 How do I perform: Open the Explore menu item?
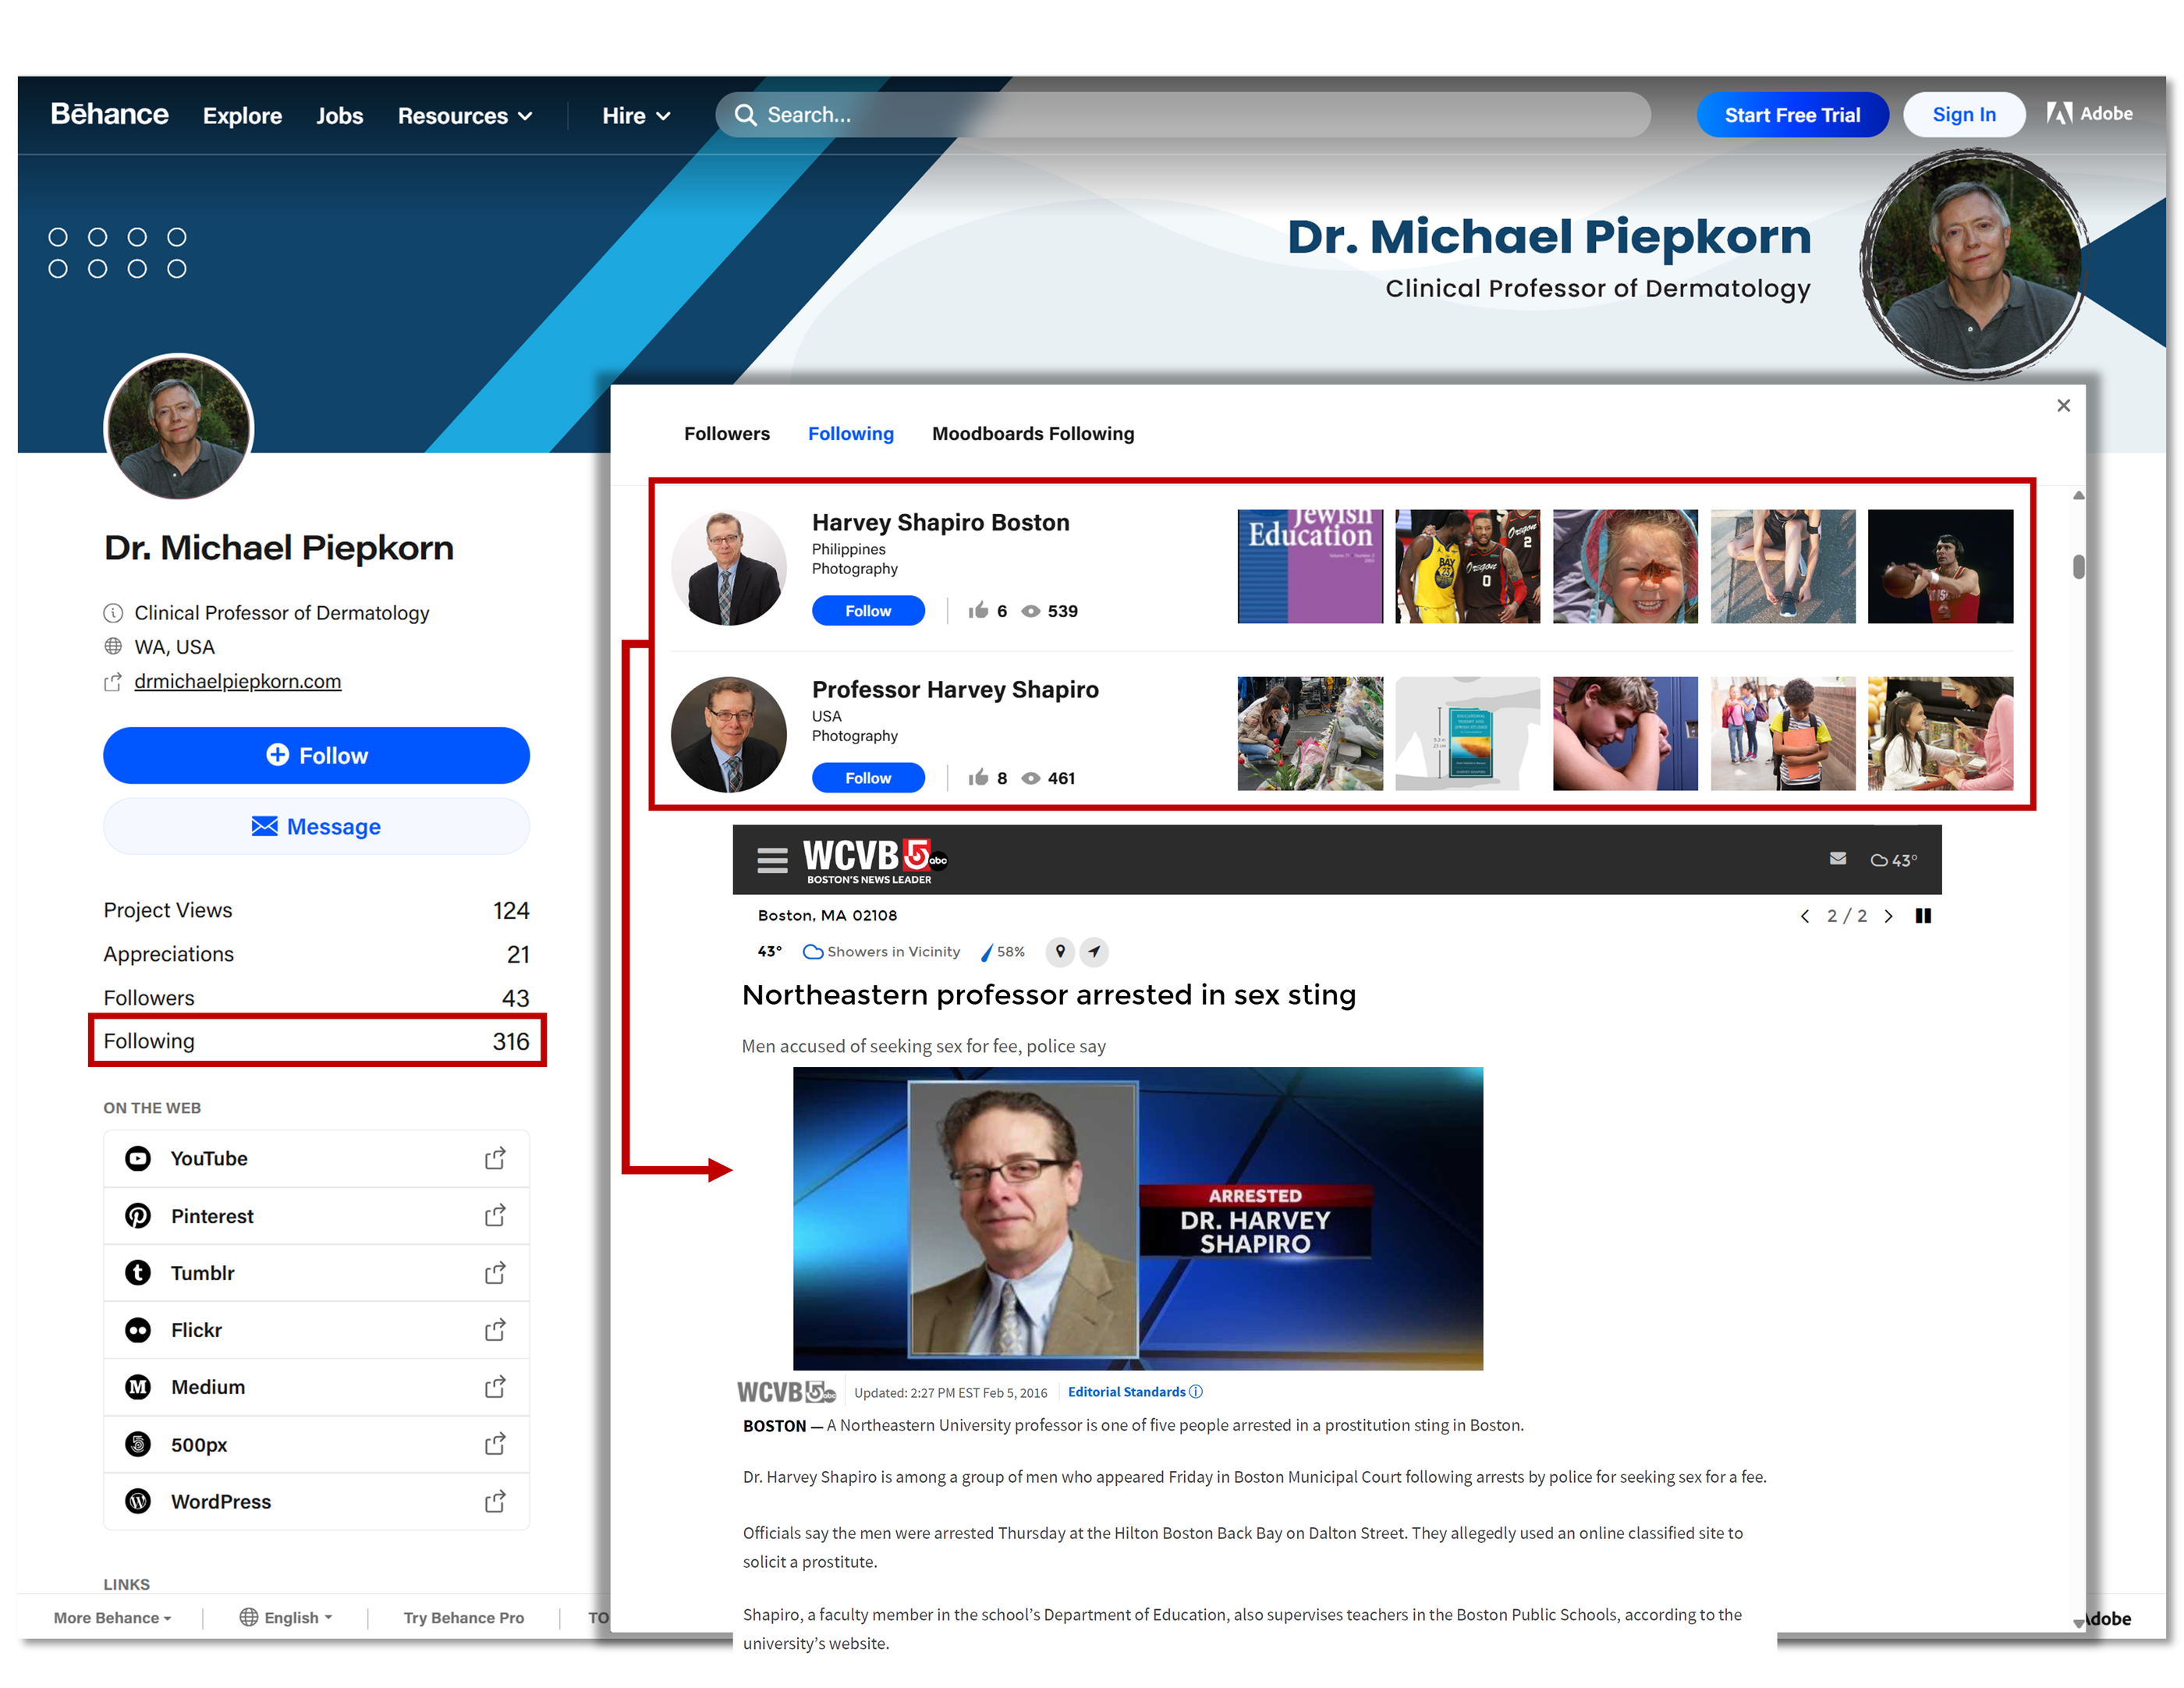(243, 116)
